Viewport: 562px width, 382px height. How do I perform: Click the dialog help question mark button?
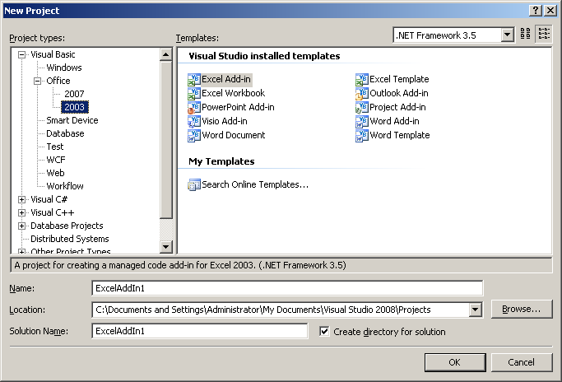pos(535,11)
